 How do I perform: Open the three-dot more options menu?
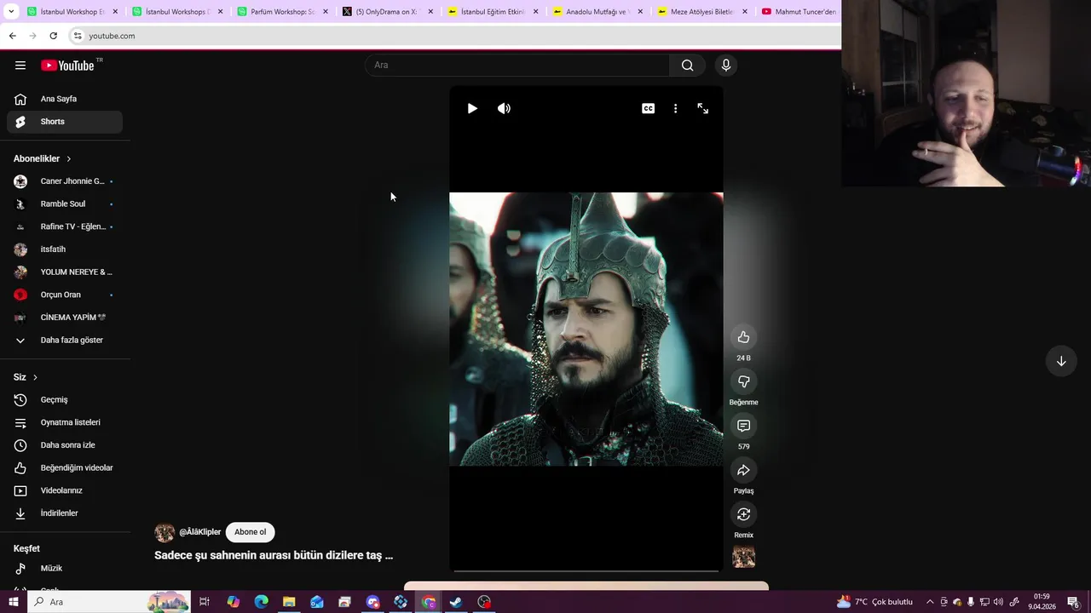tap(675, 108)
